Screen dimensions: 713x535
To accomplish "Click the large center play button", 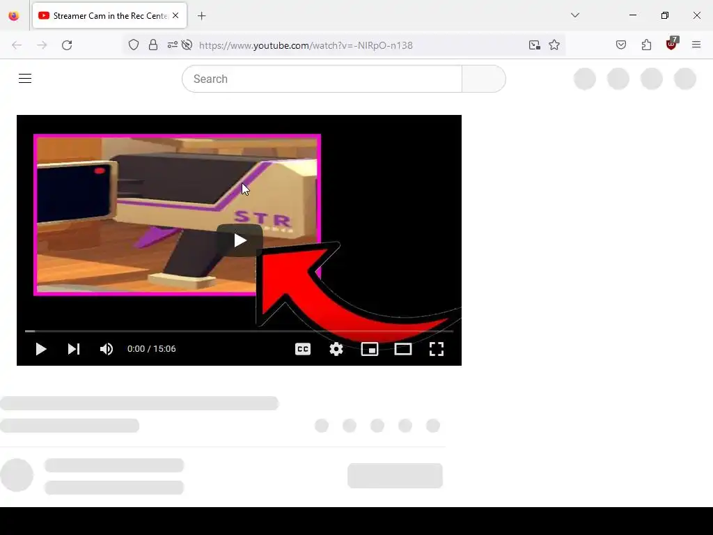I will (x=240, y=240).
